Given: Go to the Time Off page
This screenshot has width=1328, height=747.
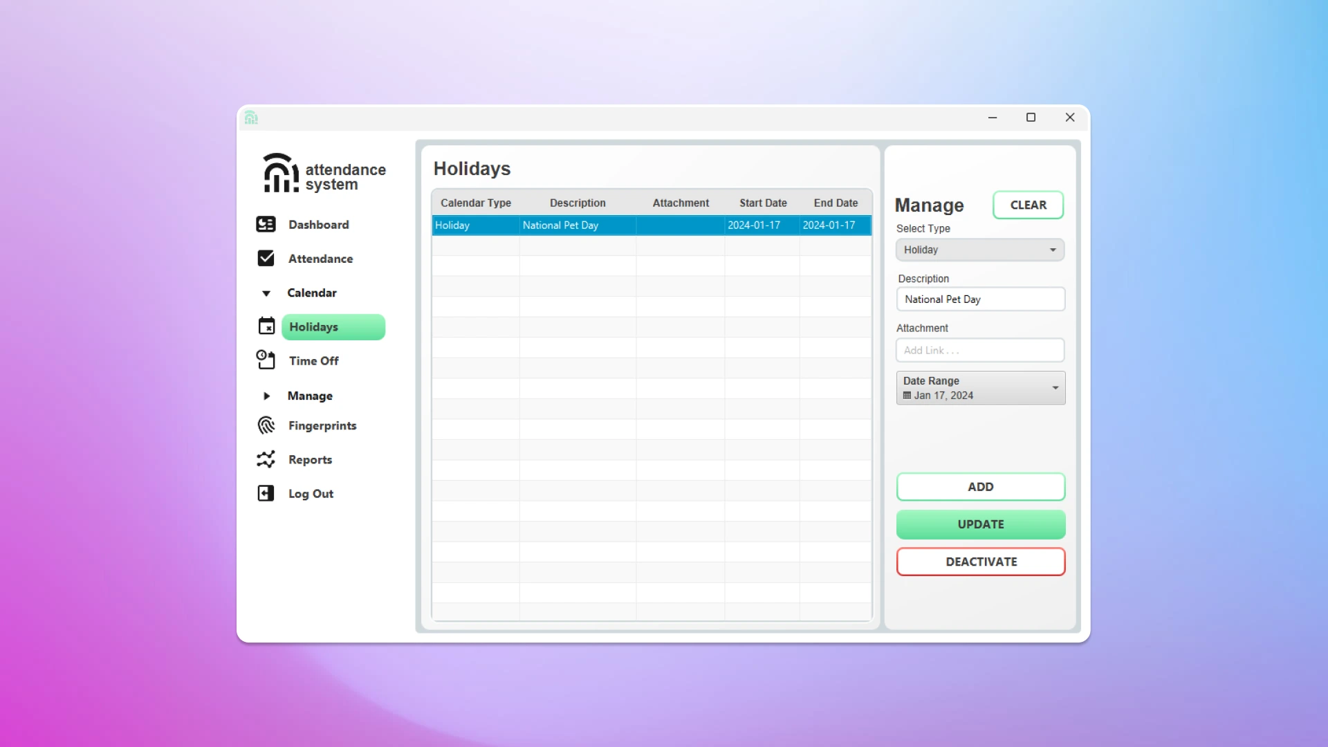Looking at the screenshot, I should [313, 360].
